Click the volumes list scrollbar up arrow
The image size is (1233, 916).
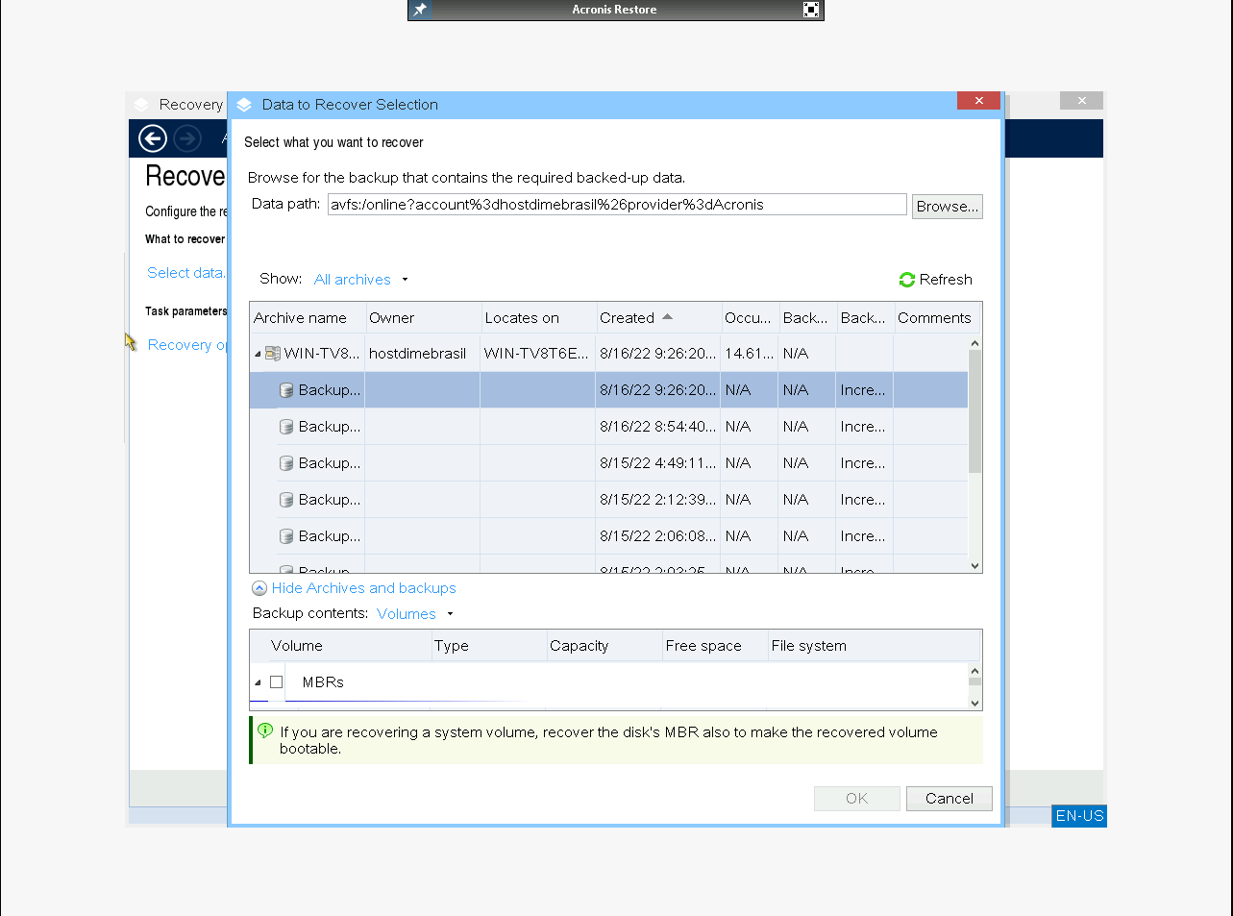point(974,671)
